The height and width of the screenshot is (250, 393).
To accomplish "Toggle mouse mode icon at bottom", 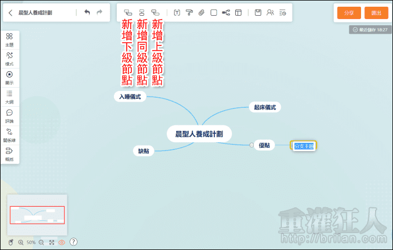I will coord(11,242).
